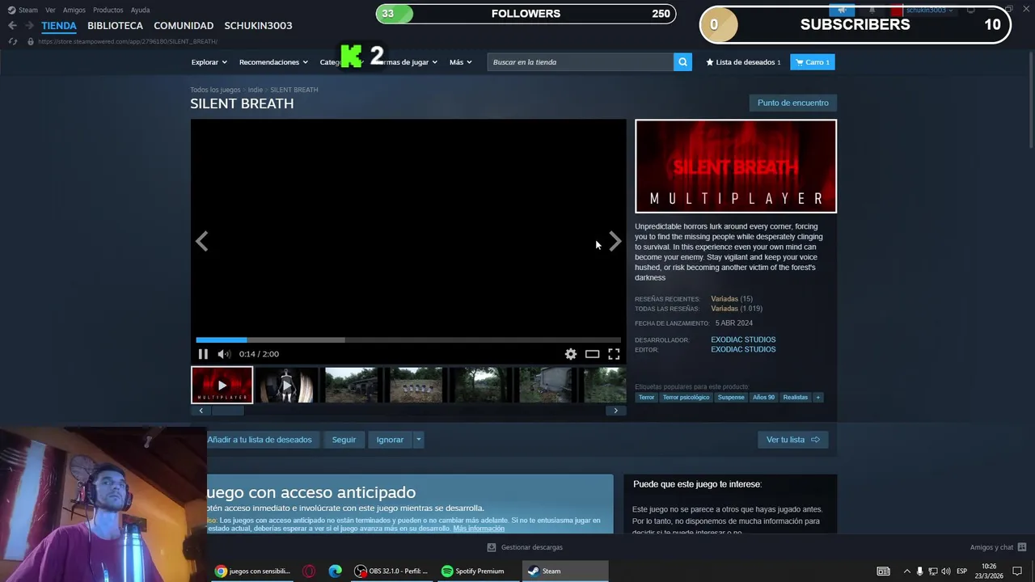The image size is (1035, 582).
Task: Open the BIBLIOTECA tab
Action: click(115, 25)
